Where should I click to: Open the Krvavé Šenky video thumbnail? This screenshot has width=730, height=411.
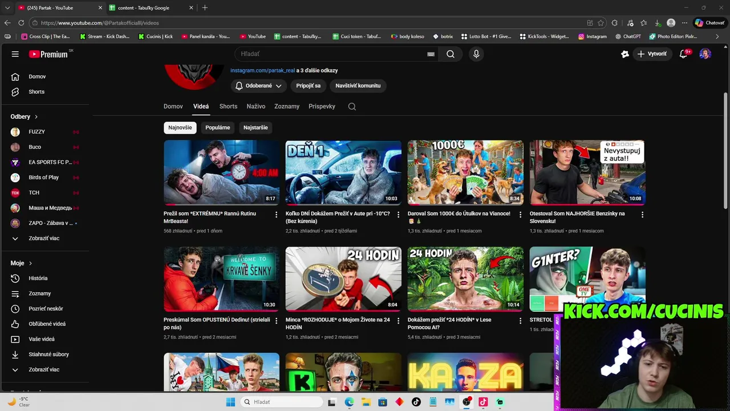(x=221, y=279)
